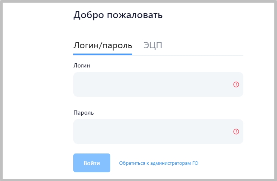Viewport: 277px width, 181px height.
Task: Click the Пароль label above the second field
Action: (x=84, y=112)
